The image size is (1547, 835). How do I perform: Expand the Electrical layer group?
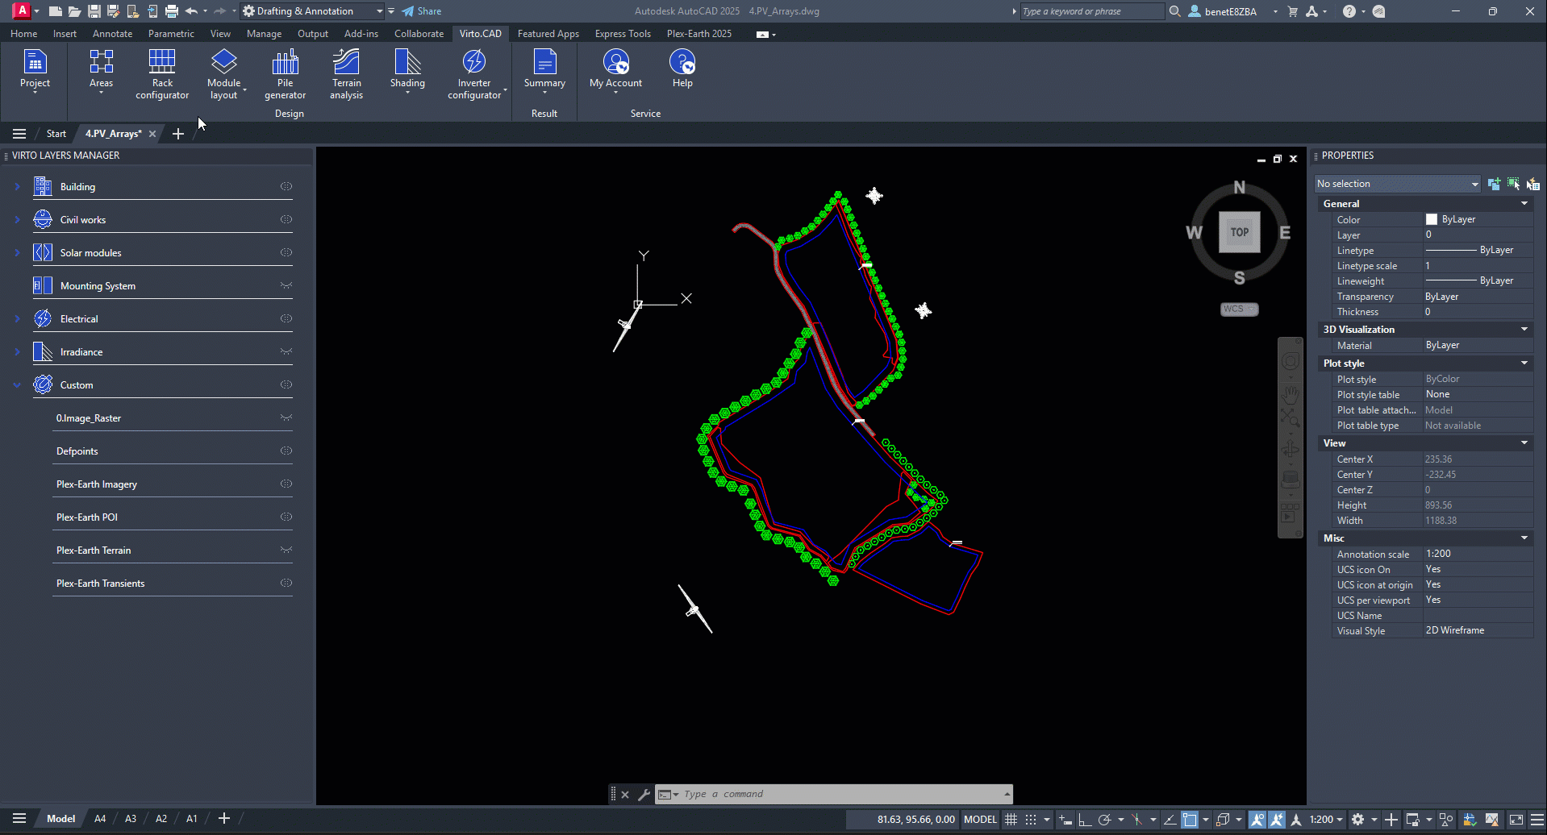tap(17, 318)
